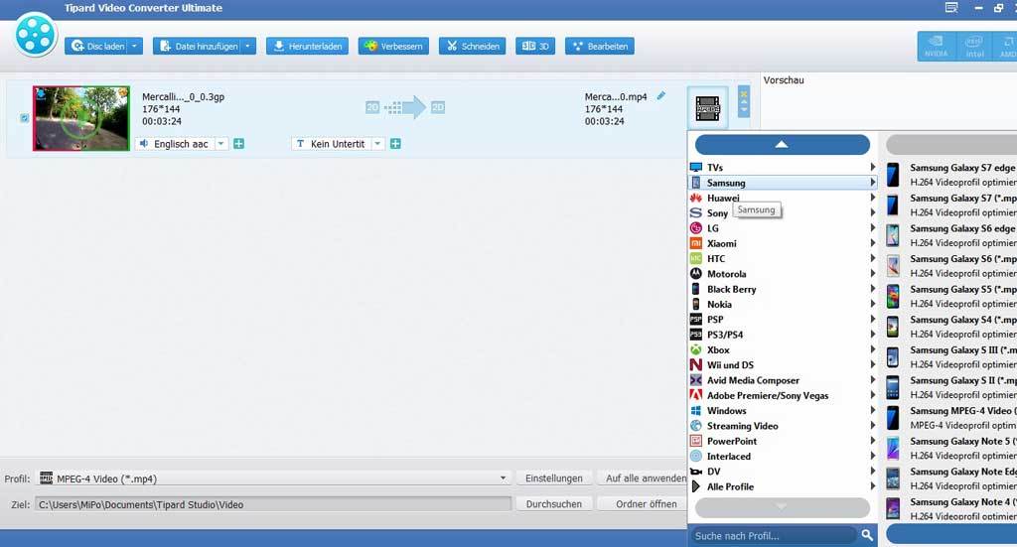This screenshot has height=547, width=1017.
Task: Click the PowerPoint category icon
Action: 696,441
